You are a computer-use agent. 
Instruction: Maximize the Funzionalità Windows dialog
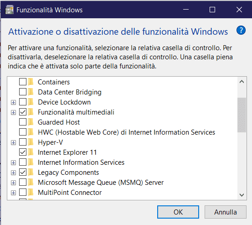coord(212,10)
